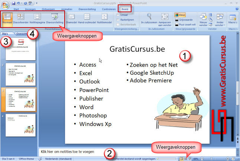Screen dimensions: 240x161
Task: Cascade windows with the middle Venster icon
Action: (210, 20)
